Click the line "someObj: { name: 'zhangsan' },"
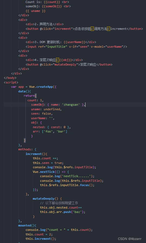Viewport: 146px width, 243px height. pyautogui.click(x=58, y=105)
